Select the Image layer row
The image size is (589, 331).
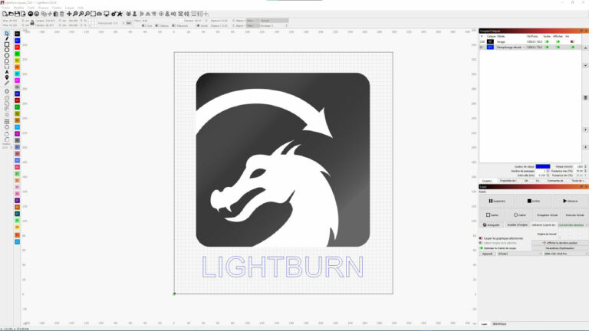[x=531, y=41]
